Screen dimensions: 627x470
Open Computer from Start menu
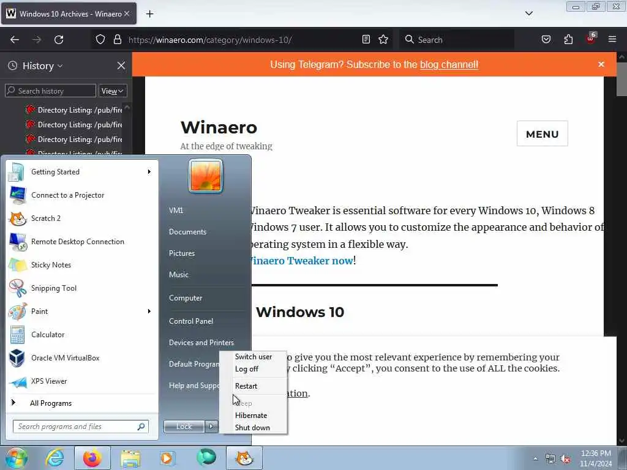(186, 298)
